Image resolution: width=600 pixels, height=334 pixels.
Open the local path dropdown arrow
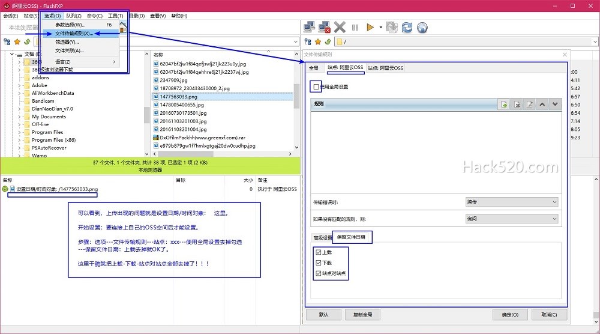296,42
